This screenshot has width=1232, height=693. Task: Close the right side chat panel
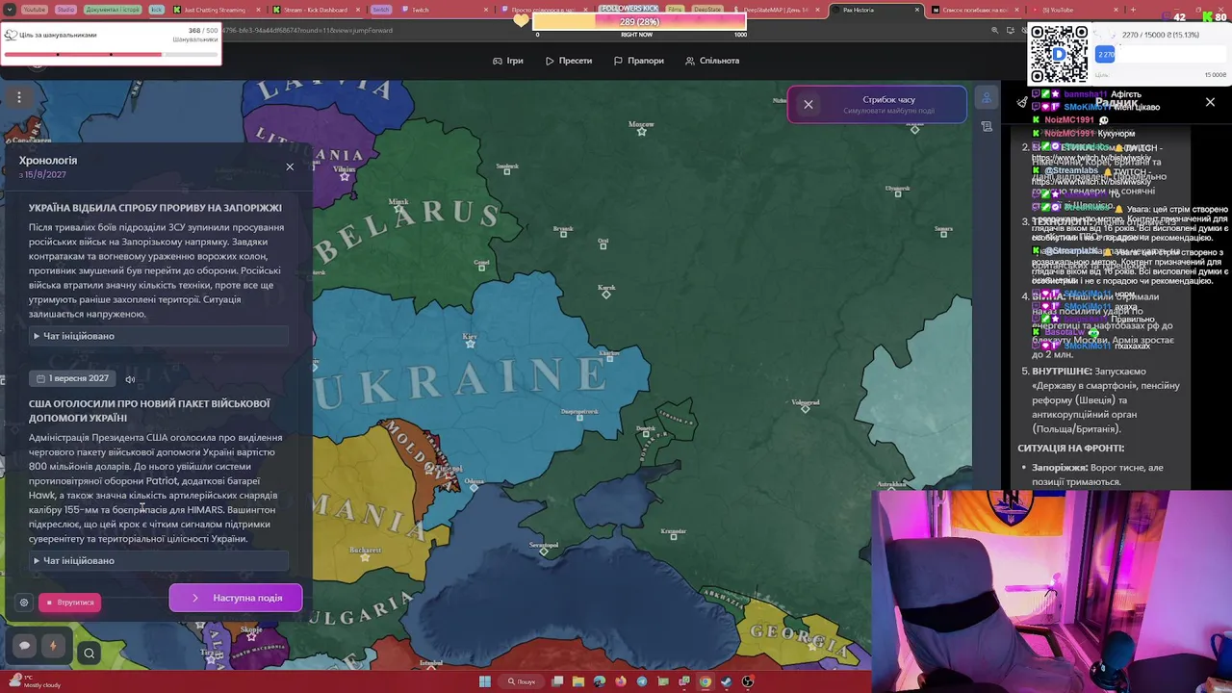click(x=1210, y=102)
